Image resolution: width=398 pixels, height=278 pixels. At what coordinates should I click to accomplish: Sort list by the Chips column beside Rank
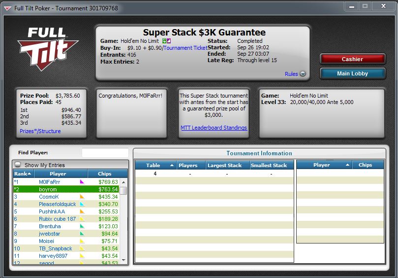point(108,174)
